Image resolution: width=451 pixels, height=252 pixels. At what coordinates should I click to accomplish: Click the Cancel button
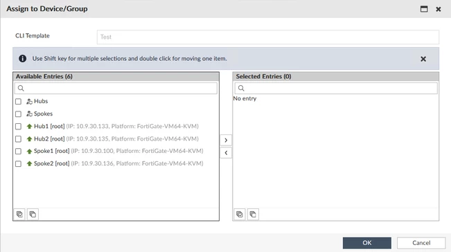tap(421, 243)
